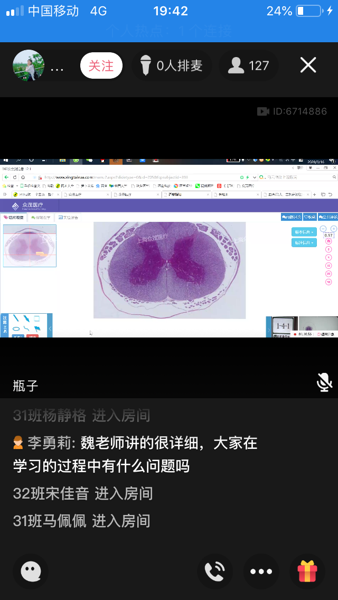Select the rectangle annotation tool
This screenshot has height=600, width=338.
(37, 318)
